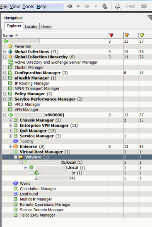Open the Tools menu
152x227 pixels.
[28, 7]
